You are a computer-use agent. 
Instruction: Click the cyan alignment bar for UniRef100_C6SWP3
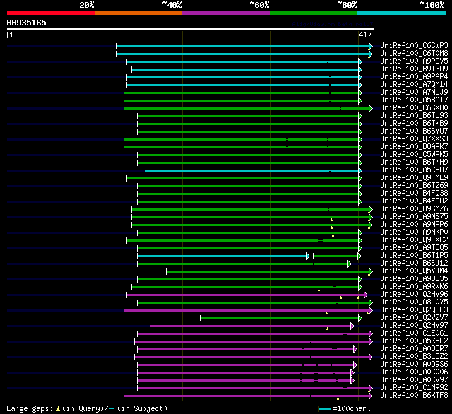(x=244, y=46)
